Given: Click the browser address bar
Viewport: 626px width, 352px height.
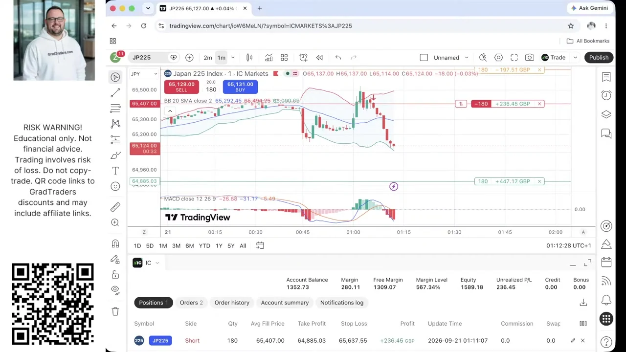Looking at the screenshot, I should [x=362, y=26].
